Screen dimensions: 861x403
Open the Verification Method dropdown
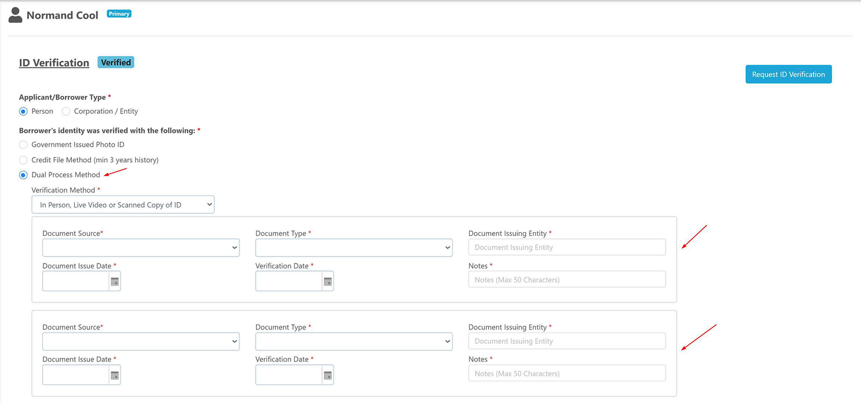(x=123, y=205)
